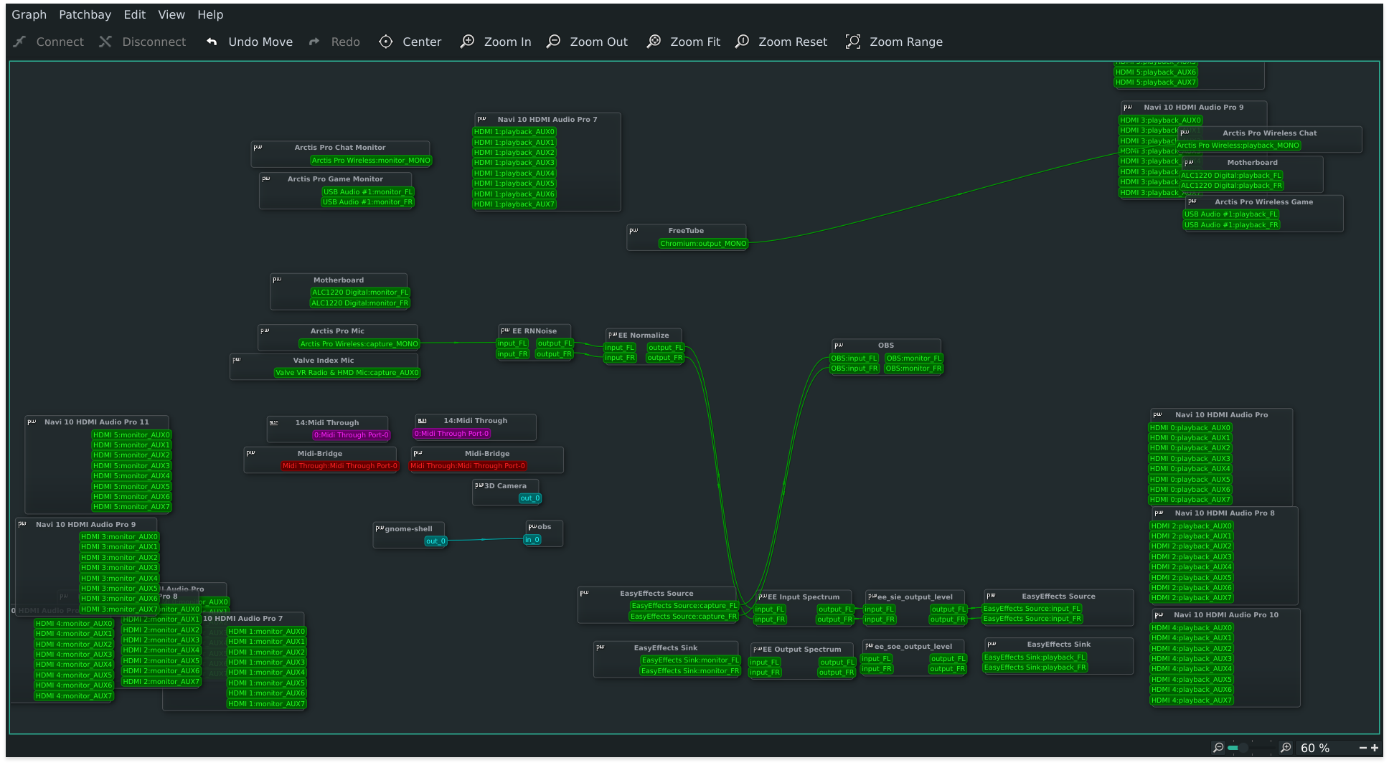Click the PipeWire icon on 3D Camera node
1389x765 pixels.
479,485
